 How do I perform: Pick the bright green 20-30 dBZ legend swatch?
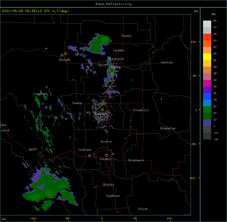(x=207, y=110)
